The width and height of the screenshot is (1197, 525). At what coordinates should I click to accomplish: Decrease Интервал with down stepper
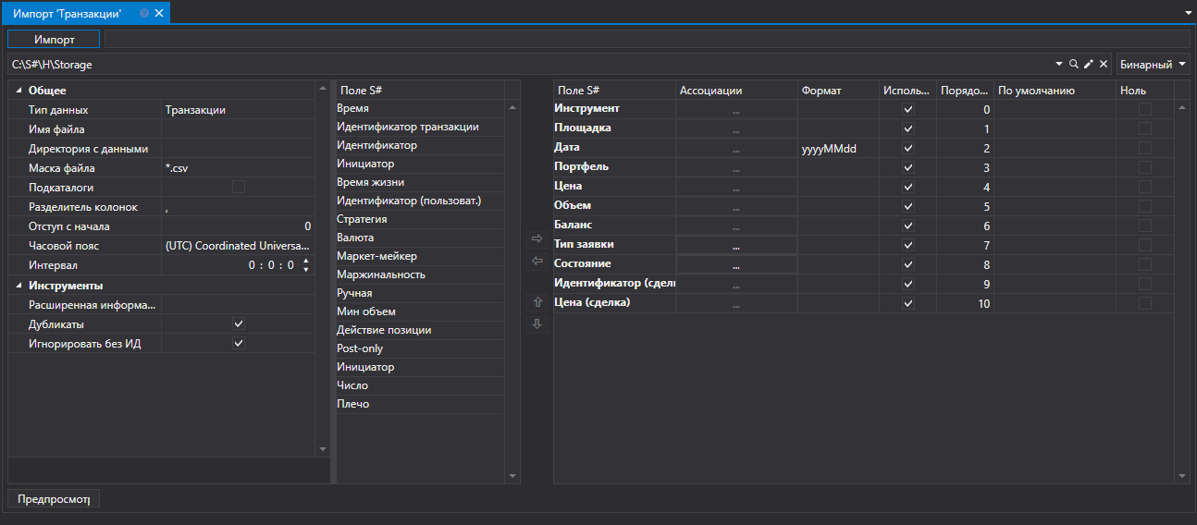click(306, 270)
